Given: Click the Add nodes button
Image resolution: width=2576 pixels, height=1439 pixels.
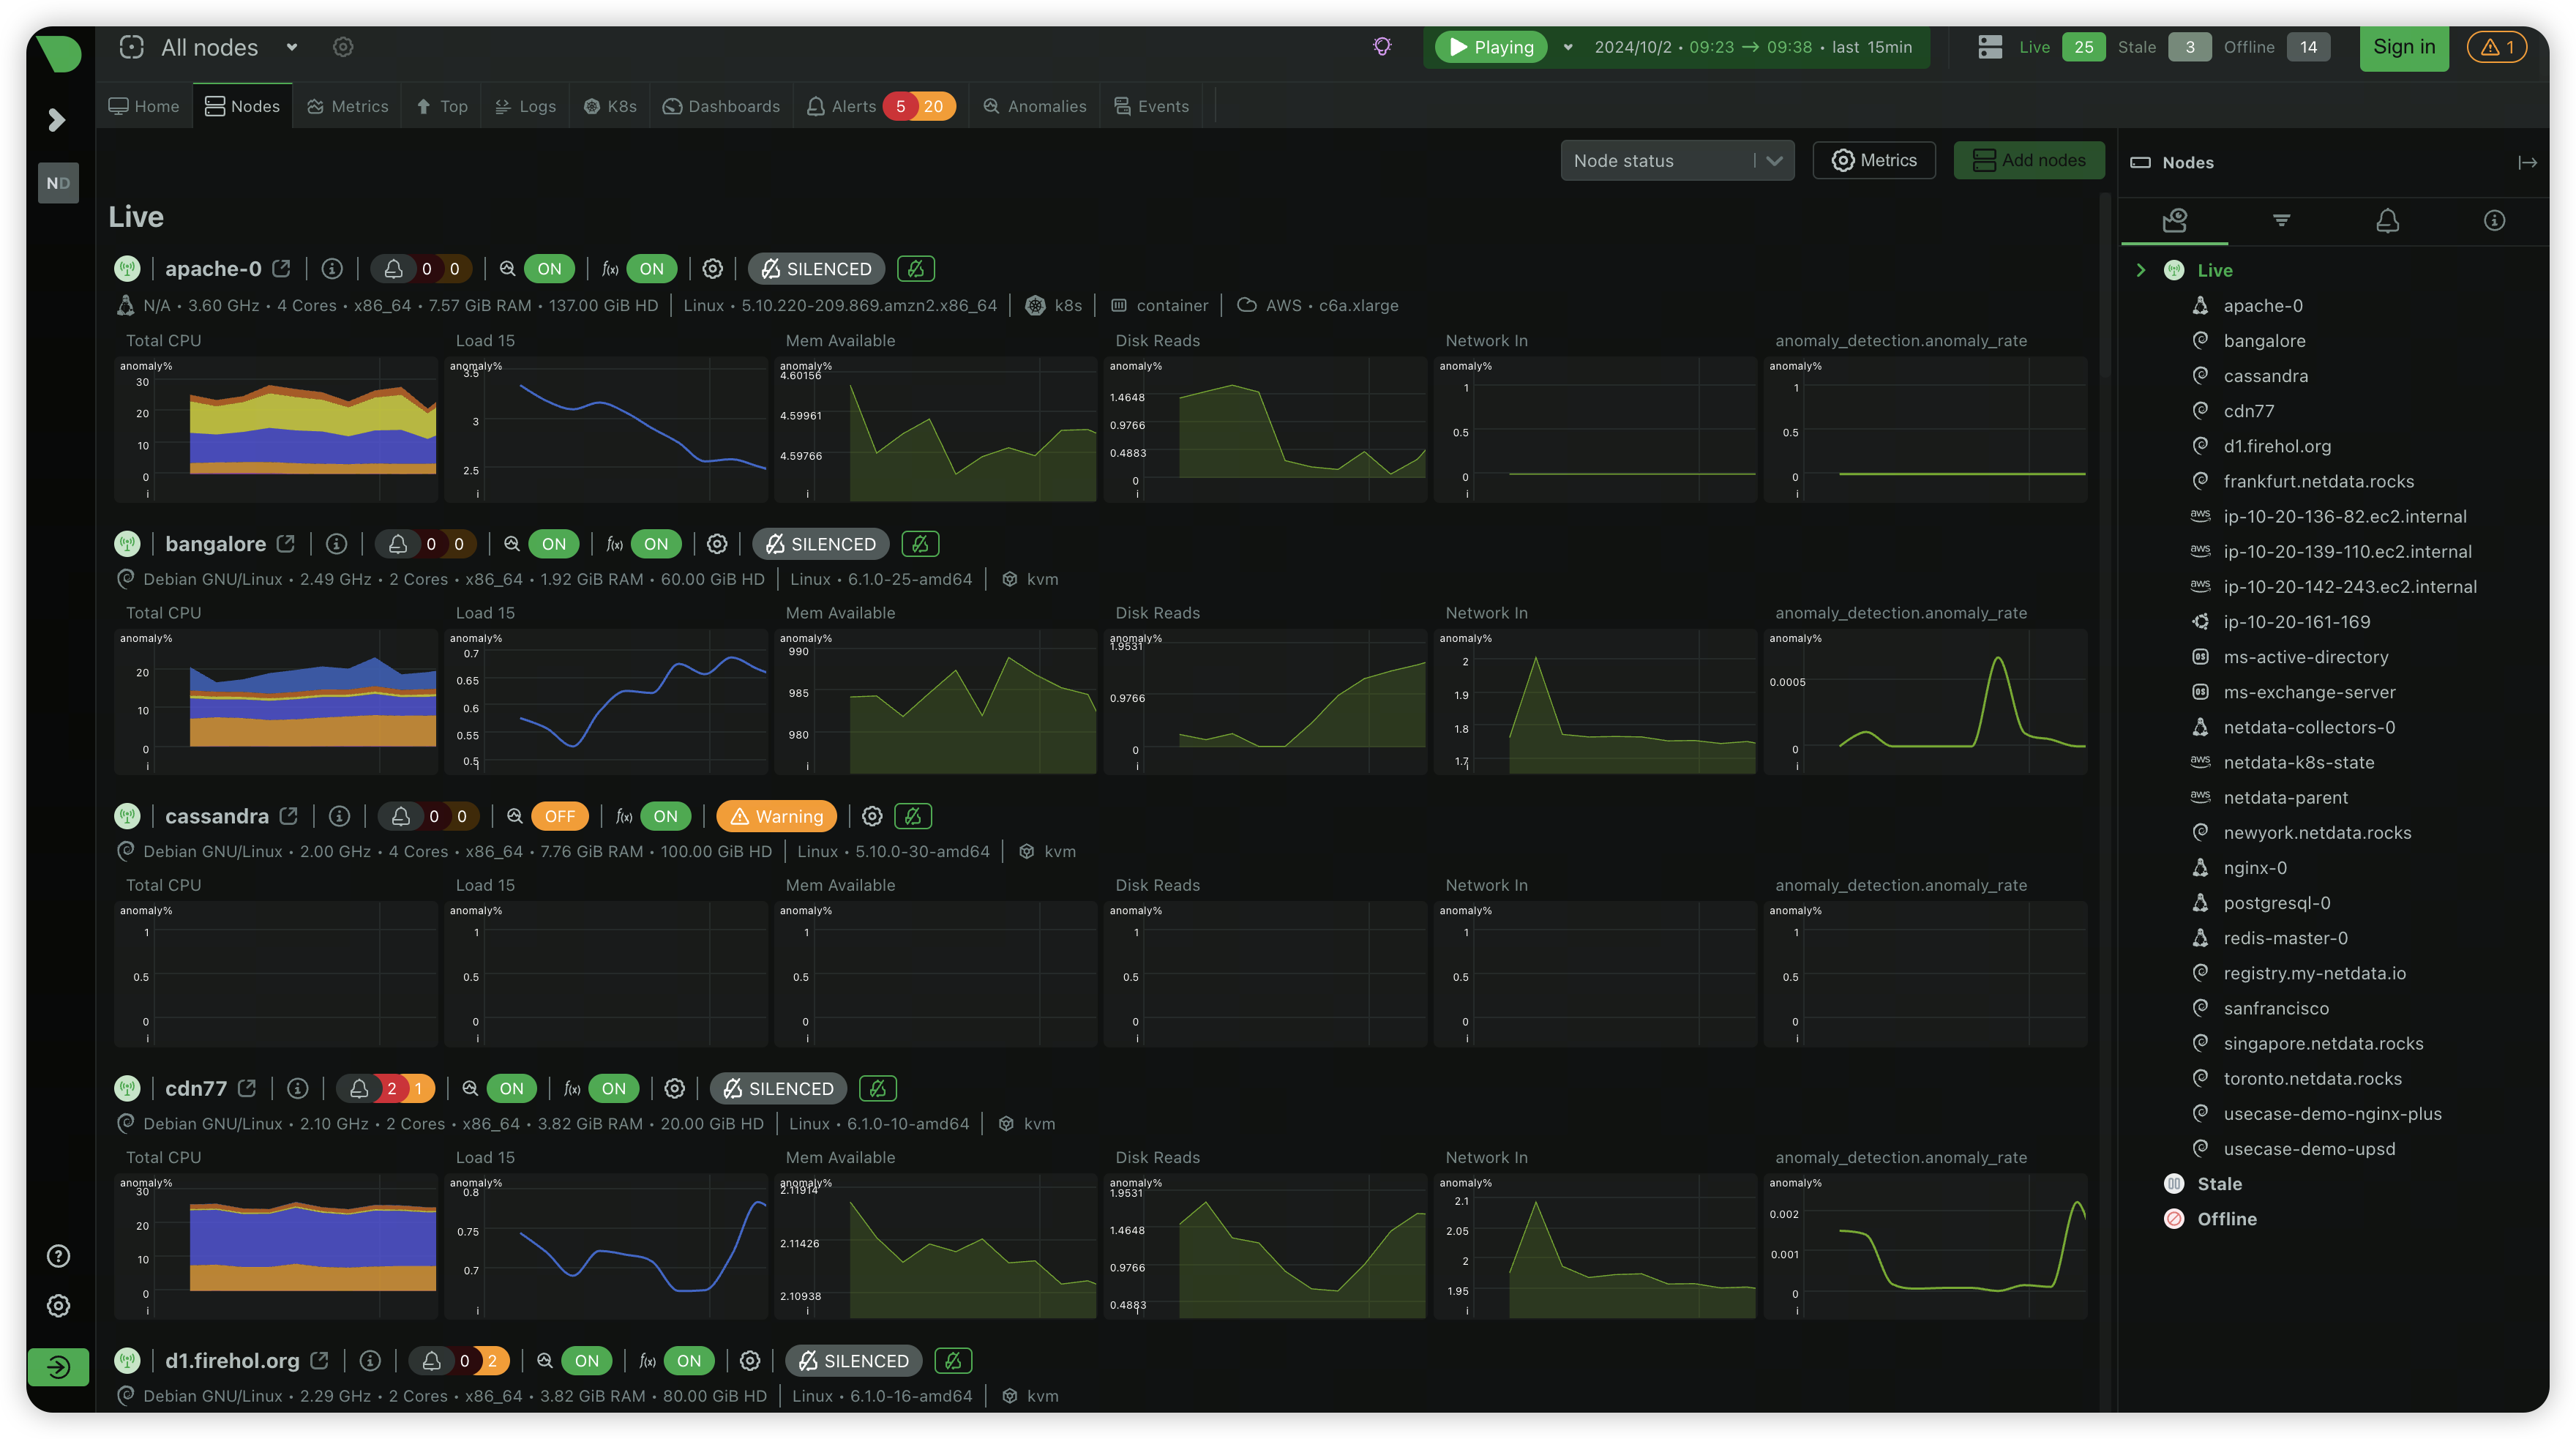Looking at the screenshot, I should [2029, 160].
